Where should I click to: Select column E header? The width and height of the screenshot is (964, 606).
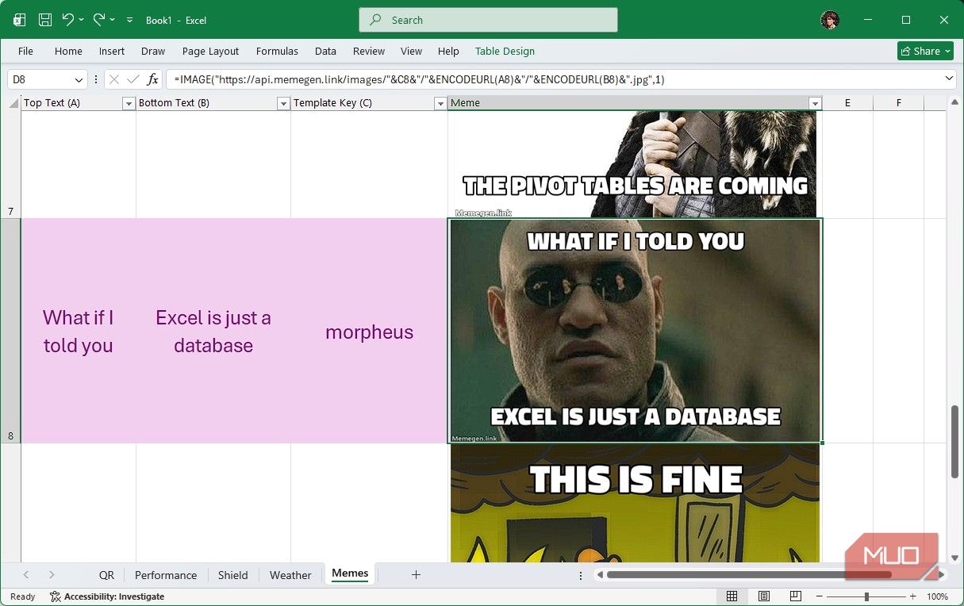(847, 103)
